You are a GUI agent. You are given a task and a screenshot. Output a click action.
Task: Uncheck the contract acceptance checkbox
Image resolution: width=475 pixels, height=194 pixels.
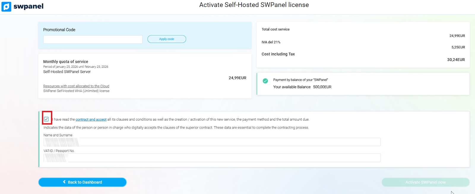tap(46, 119)
